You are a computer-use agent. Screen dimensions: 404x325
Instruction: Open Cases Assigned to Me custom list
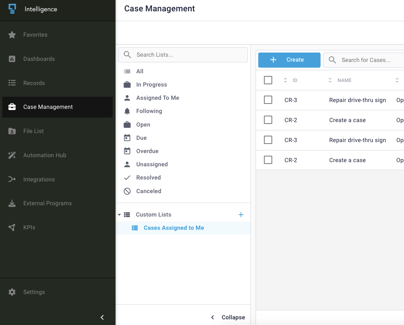[x=183, y=228]
